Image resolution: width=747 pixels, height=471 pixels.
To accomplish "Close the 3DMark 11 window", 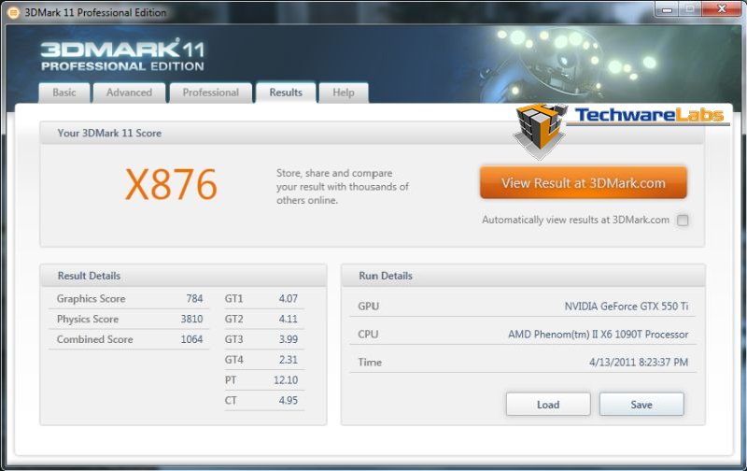I will pyautogui.click(x=721, y=9).
